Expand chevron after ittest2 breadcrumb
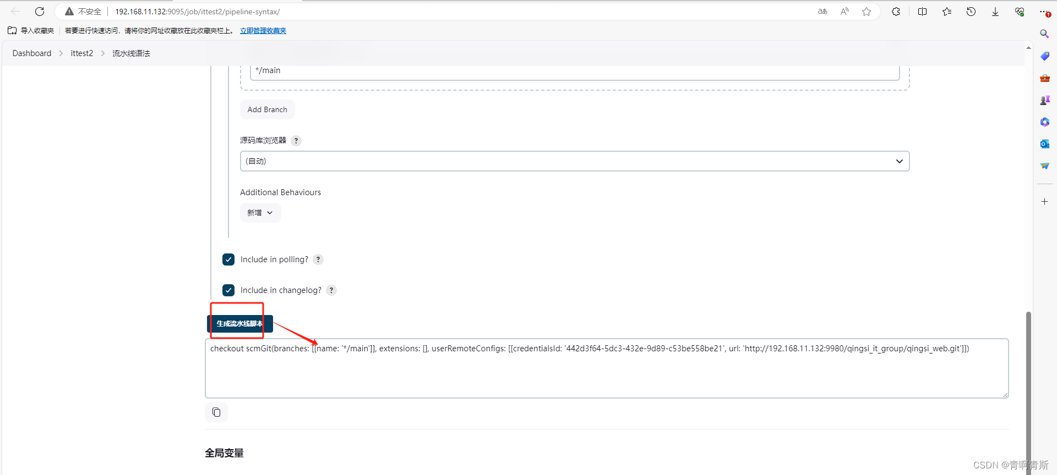The image size is (1057, 475). [x=103, y=53]
